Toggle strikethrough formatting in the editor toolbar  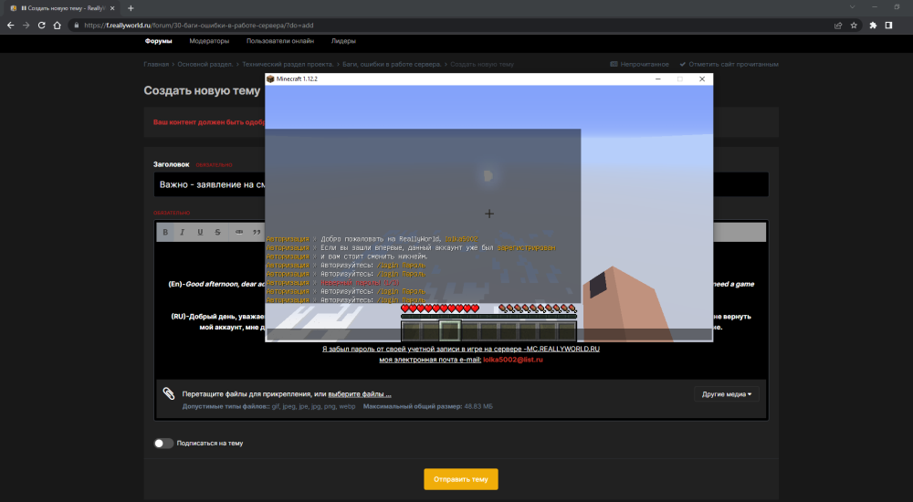218,232
